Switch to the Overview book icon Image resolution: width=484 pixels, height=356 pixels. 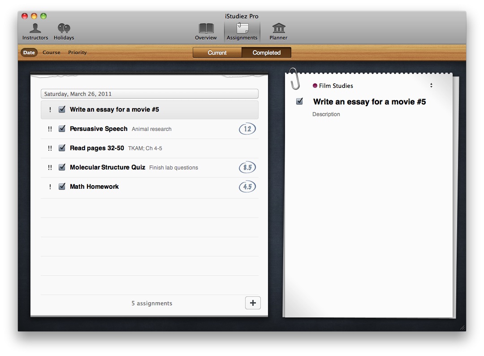coord(206,29)
